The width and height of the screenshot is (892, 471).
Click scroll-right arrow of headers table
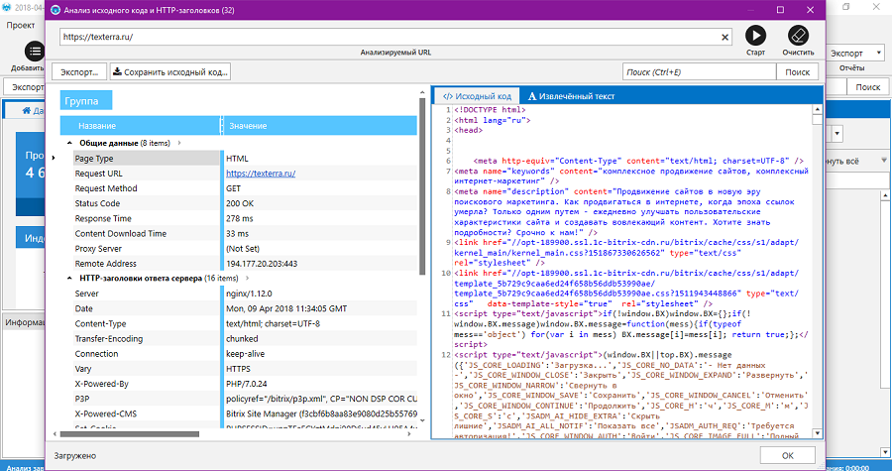(x=409, y=434)
